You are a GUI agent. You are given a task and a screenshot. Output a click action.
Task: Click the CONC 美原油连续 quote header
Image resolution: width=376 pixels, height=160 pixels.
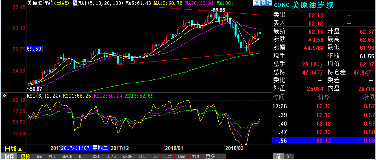pos(304,5)
